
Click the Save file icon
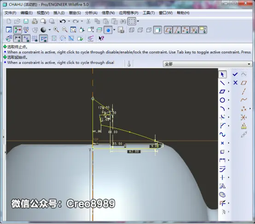26,21
